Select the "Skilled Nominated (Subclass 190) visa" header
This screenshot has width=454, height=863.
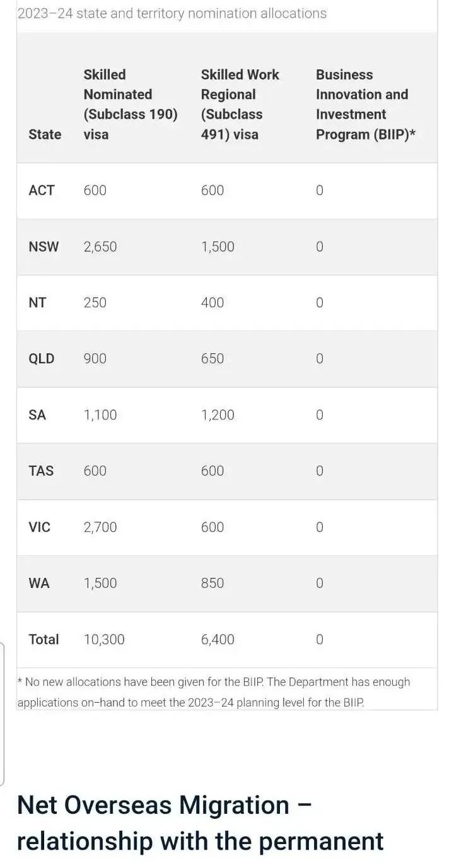pyautogui.click(x=131, y=104)
